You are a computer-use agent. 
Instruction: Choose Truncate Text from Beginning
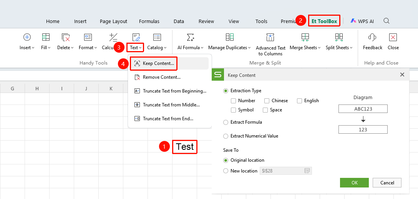tap(169, 91)
